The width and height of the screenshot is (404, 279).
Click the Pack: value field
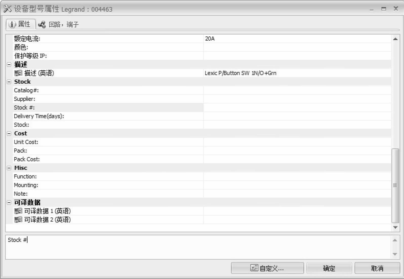click(297, 151)
